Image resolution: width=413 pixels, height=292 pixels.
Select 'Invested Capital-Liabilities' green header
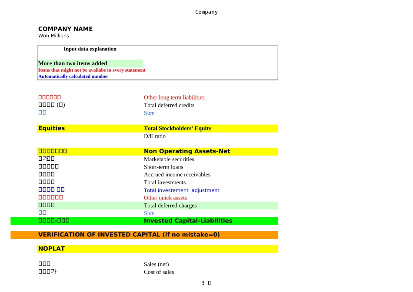(x=188, y=221)
